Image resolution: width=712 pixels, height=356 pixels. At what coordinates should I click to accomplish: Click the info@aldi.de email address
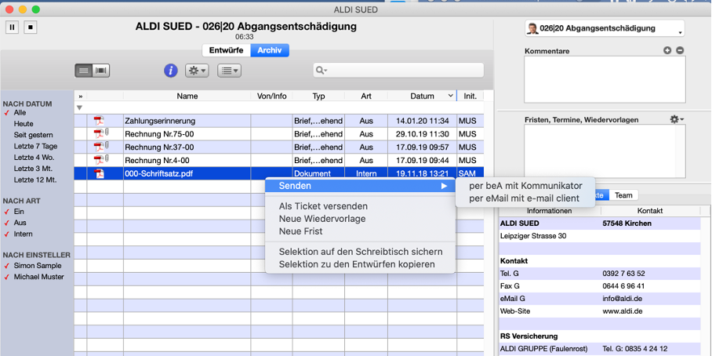[622, 299]
